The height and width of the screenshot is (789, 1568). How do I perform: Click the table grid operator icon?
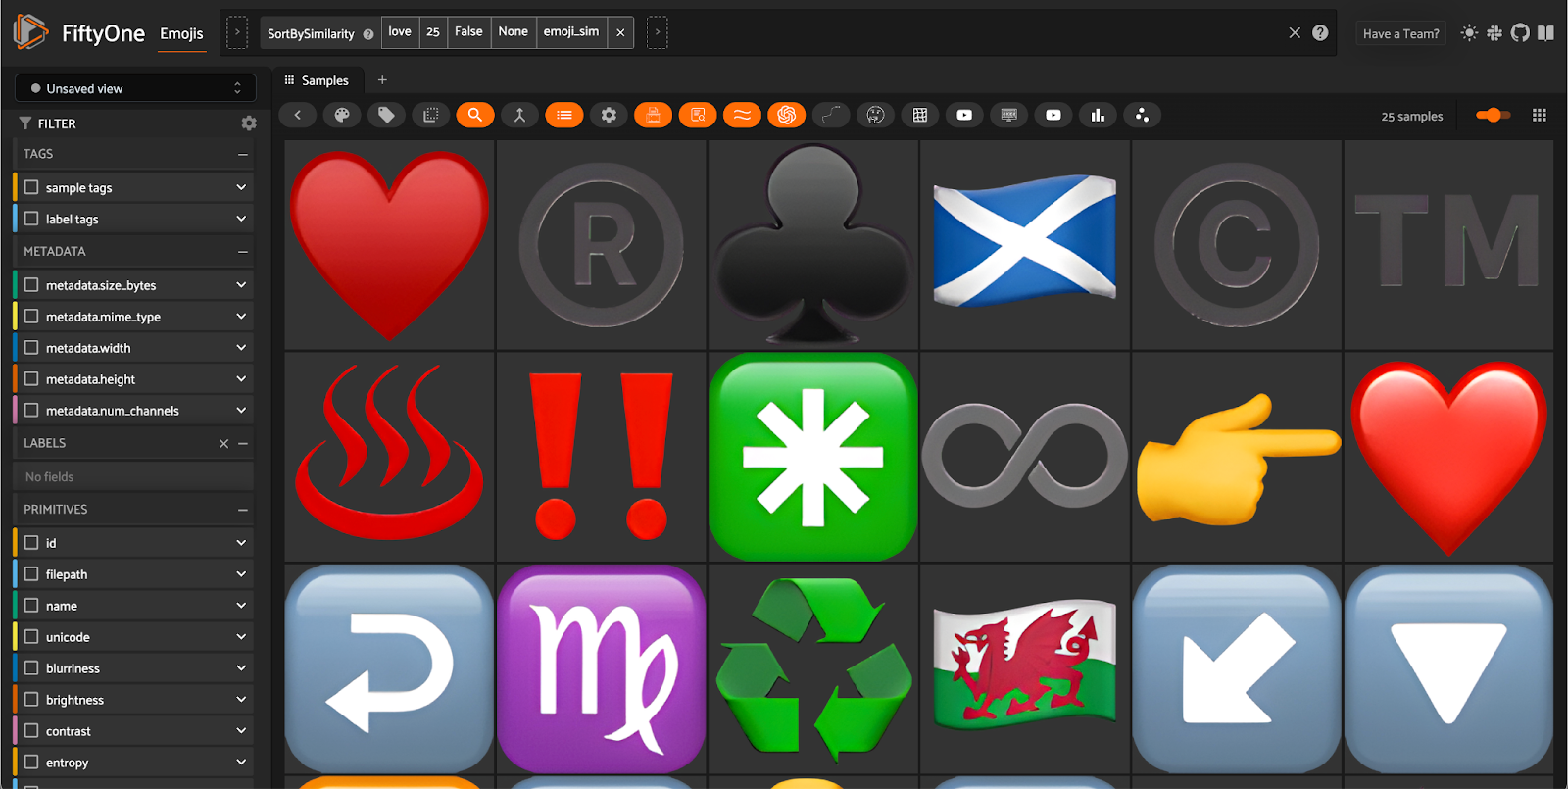point(919,115)
